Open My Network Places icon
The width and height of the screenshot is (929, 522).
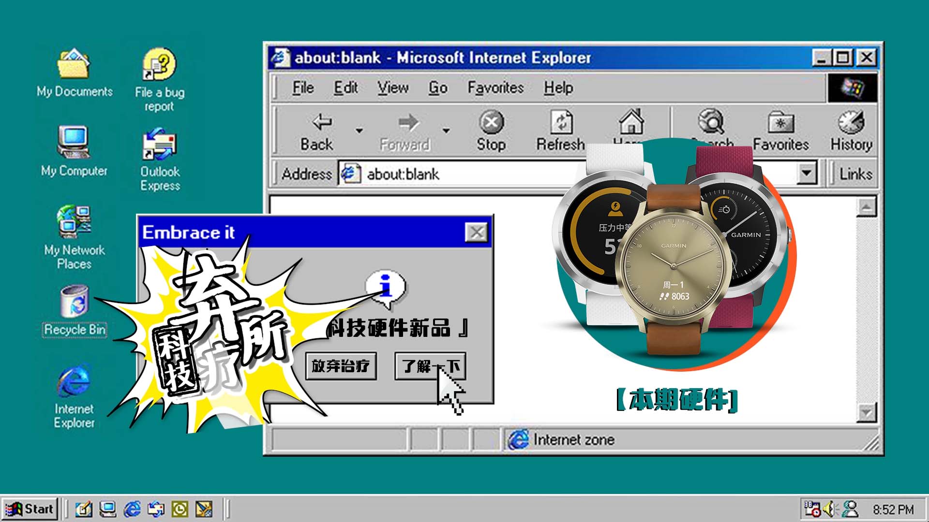coord(74,222)
